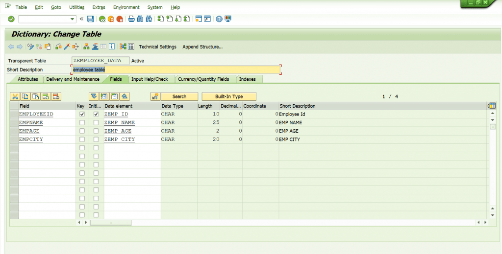Open the System menu
The height and width of the screenshot is (254, 502).
(x=155, y=7)
